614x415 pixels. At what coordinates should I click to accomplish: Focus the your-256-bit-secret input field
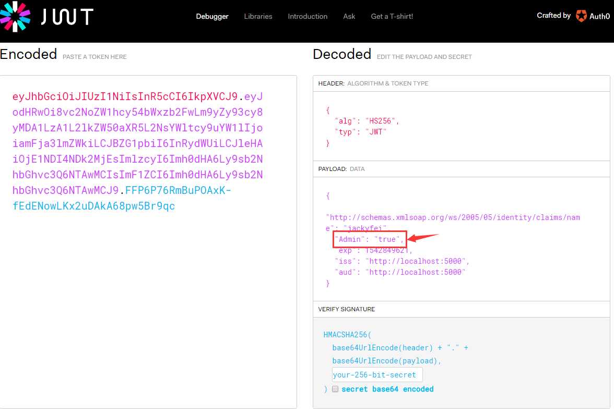tap(377, 375)
